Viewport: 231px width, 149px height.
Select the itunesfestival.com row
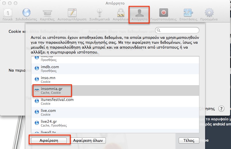pyautogui.click(x=115, y=102)
